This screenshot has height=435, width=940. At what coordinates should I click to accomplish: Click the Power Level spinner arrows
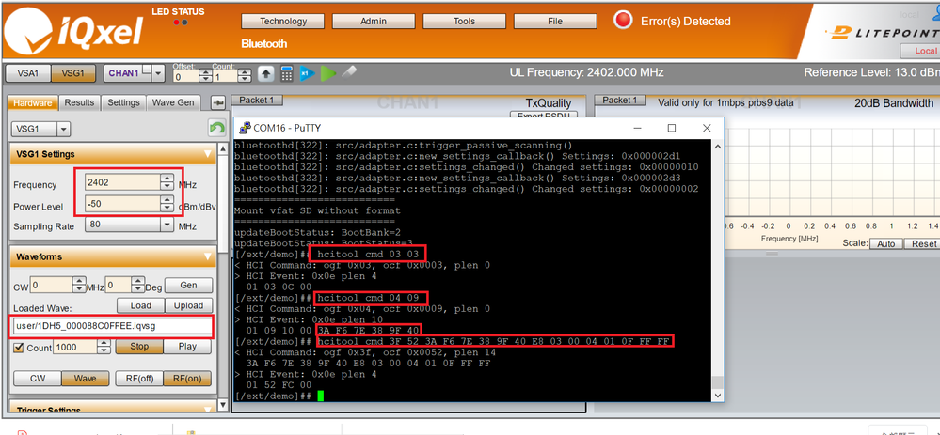167,204
